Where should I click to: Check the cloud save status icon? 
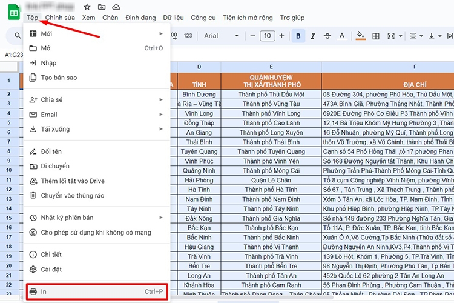coord(116,7)
